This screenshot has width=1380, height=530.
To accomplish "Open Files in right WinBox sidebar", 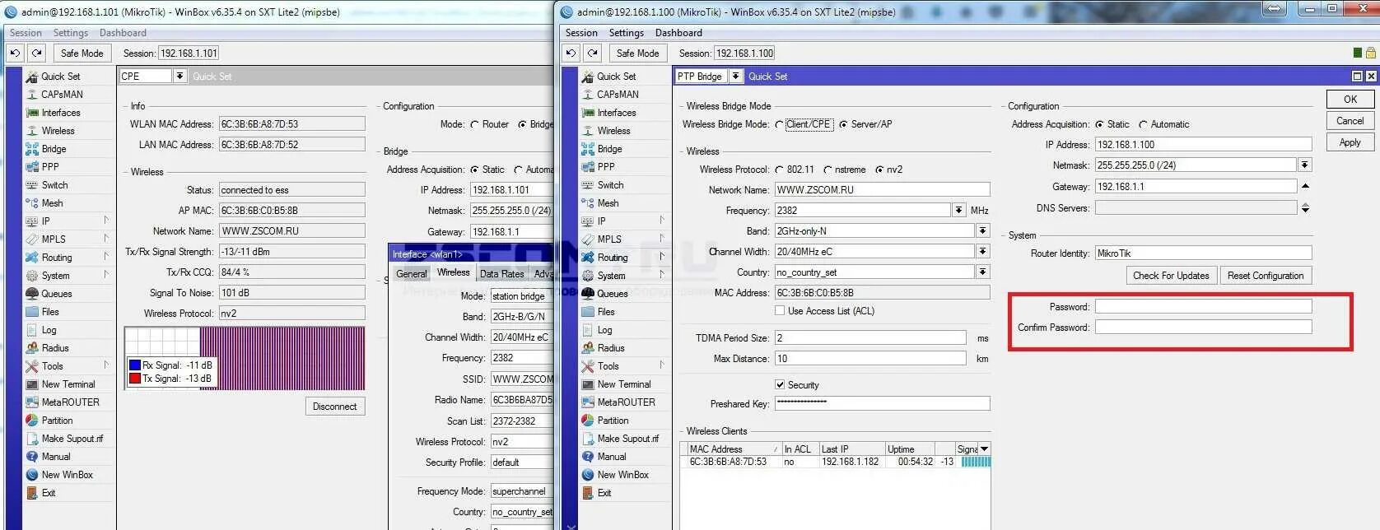I will click(607, 312).
